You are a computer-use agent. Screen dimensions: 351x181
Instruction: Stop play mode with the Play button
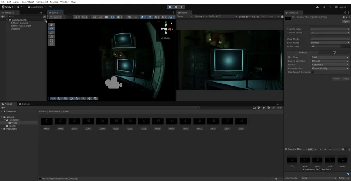coord(170,7)
